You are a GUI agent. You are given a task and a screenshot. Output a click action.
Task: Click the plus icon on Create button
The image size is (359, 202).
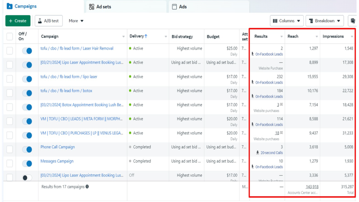pos(11,21)
